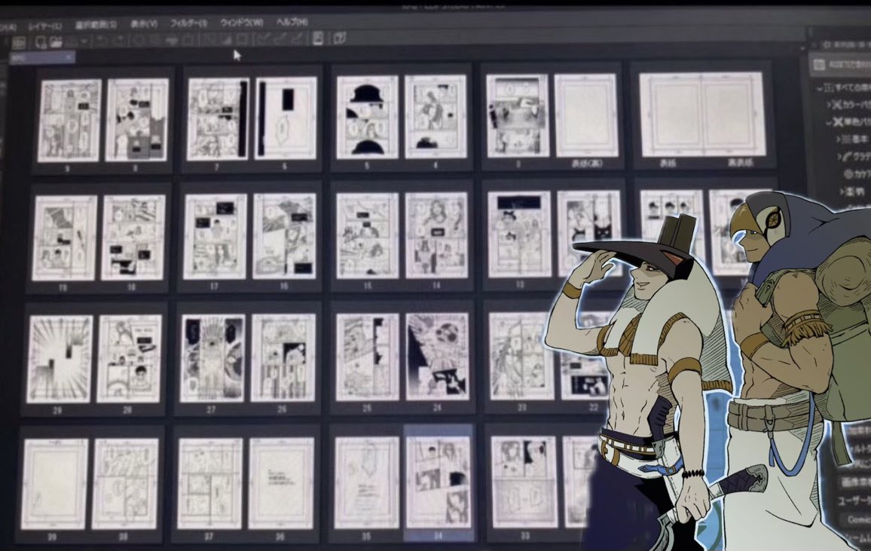This screenshot has height=551, width=871.
Task: Select page 9 thumbnail
Action: tap(69, 120)
